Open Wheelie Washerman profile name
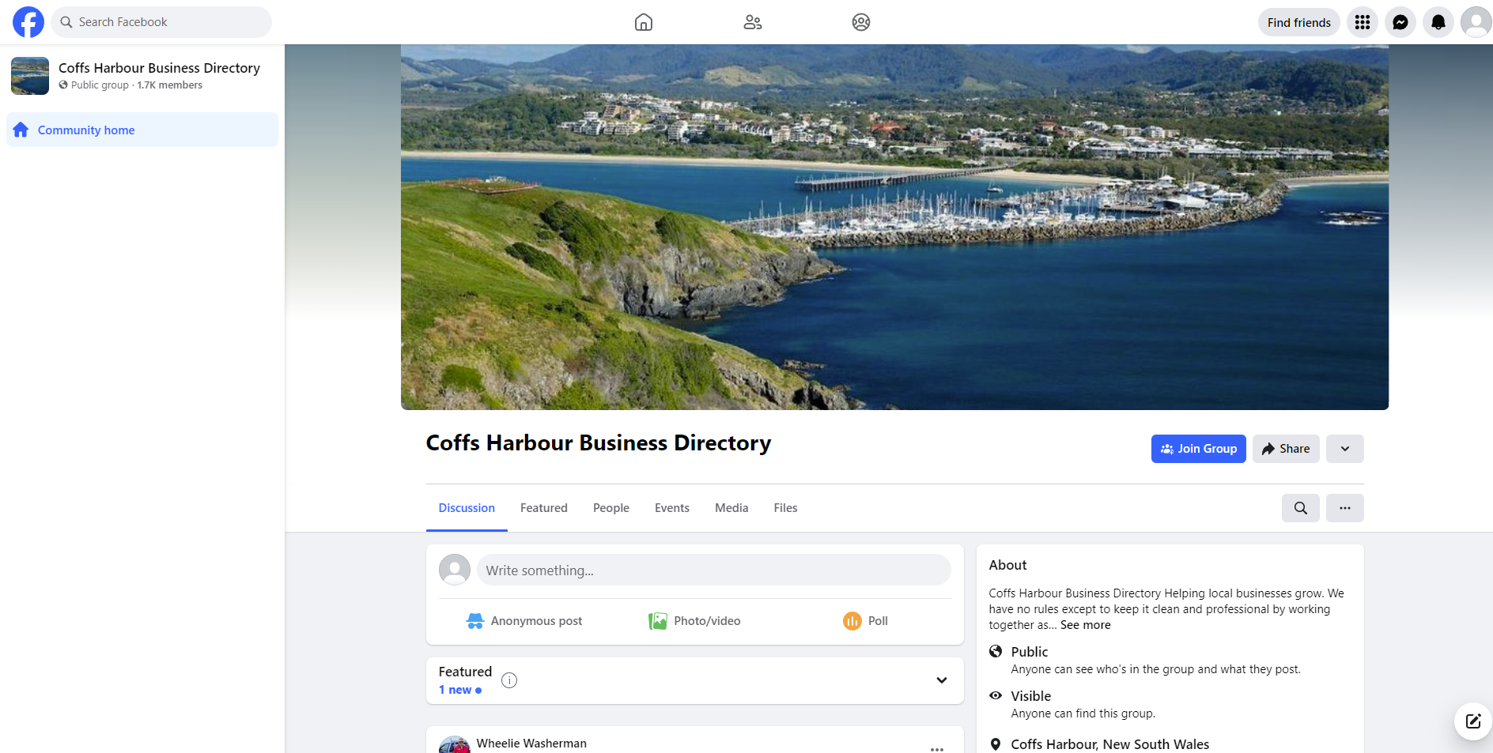The width and height of the screenshot is (1493, 753). (531, 744)
